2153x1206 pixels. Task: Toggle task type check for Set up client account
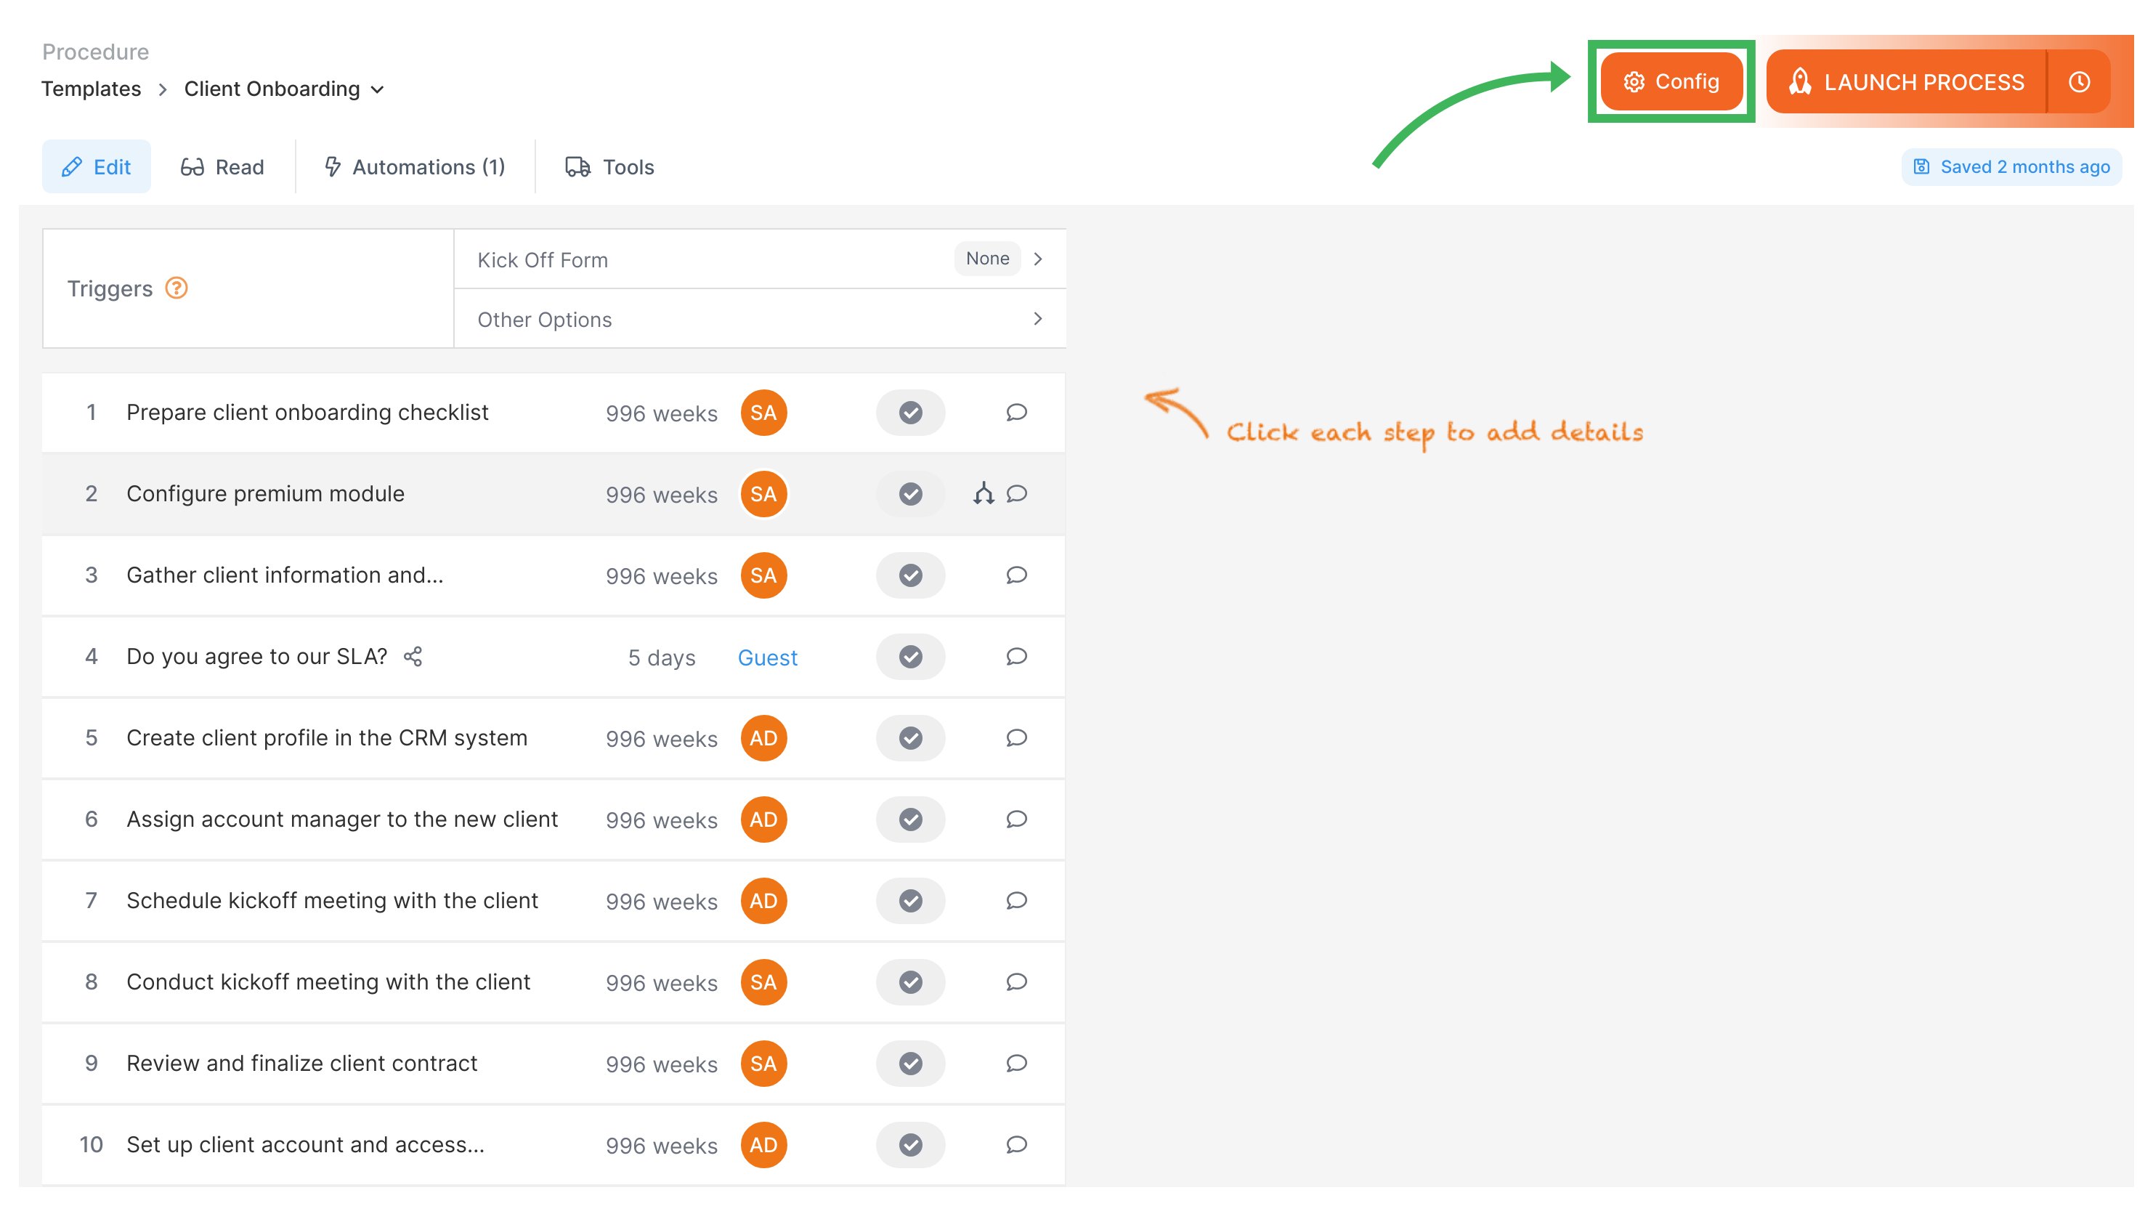pos(910,1145)
